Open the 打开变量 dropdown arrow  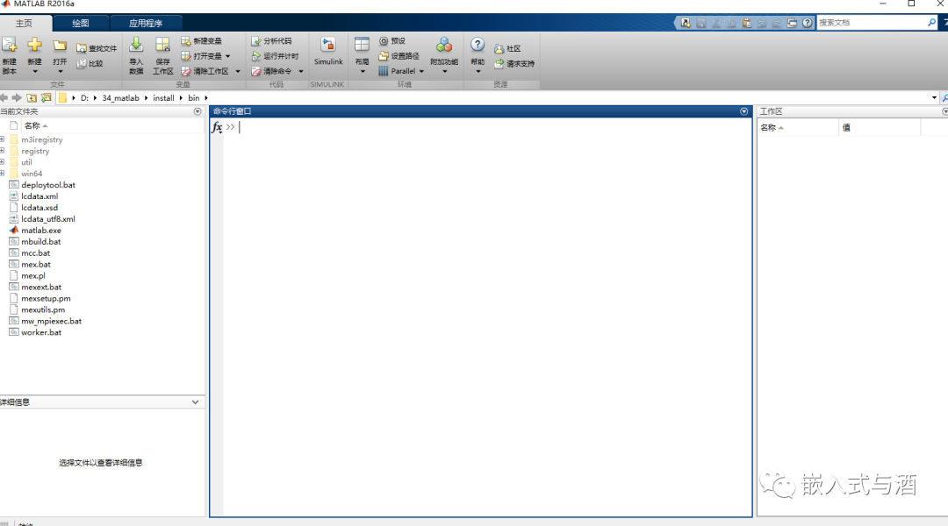coord(228,56)
